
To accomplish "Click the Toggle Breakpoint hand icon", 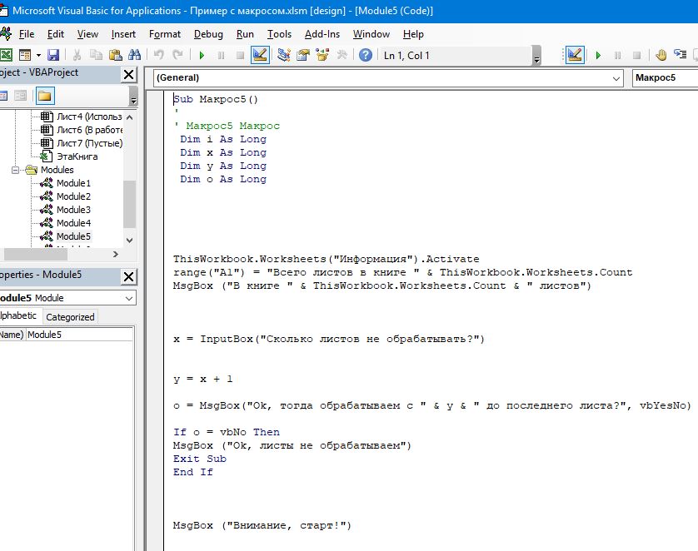I will 661,55.
